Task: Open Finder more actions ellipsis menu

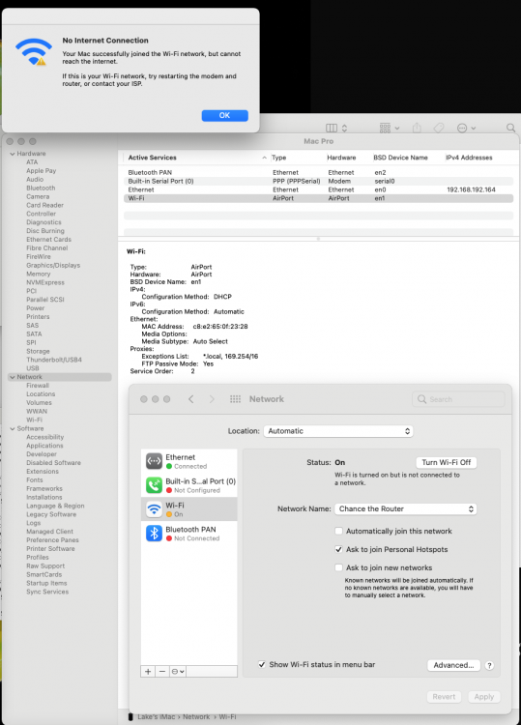Action: coord(466,128)
